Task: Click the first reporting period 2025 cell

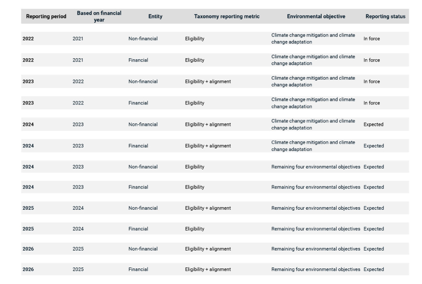Action: point(28,208)
